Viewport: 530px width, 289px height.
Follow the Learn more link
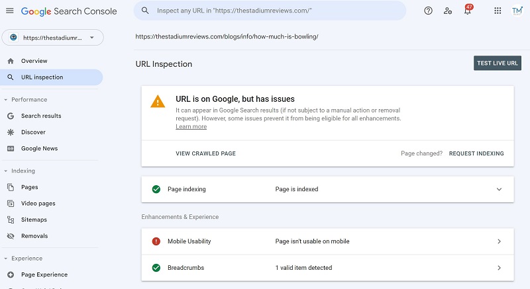(191, 126)
